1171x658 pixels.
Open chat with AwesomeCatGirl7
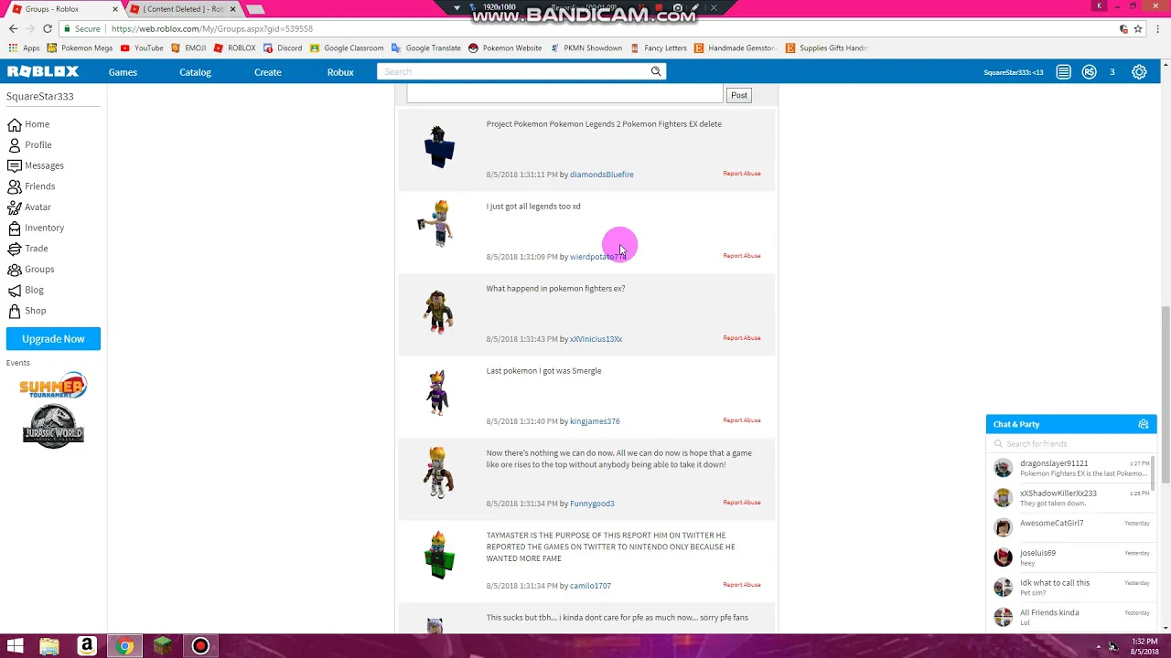(1070, 527)
